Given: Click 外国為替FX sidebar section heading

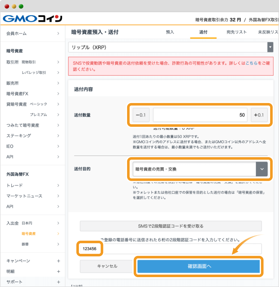Looking at the screenshot, I should click(x=18, y=174).
